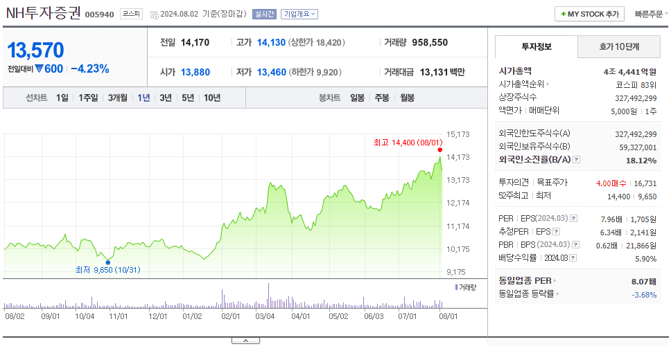Select the 3개월 line chart period
Image resolution: width=671 pixels, height=346 pixels.
tap(118, 98)
